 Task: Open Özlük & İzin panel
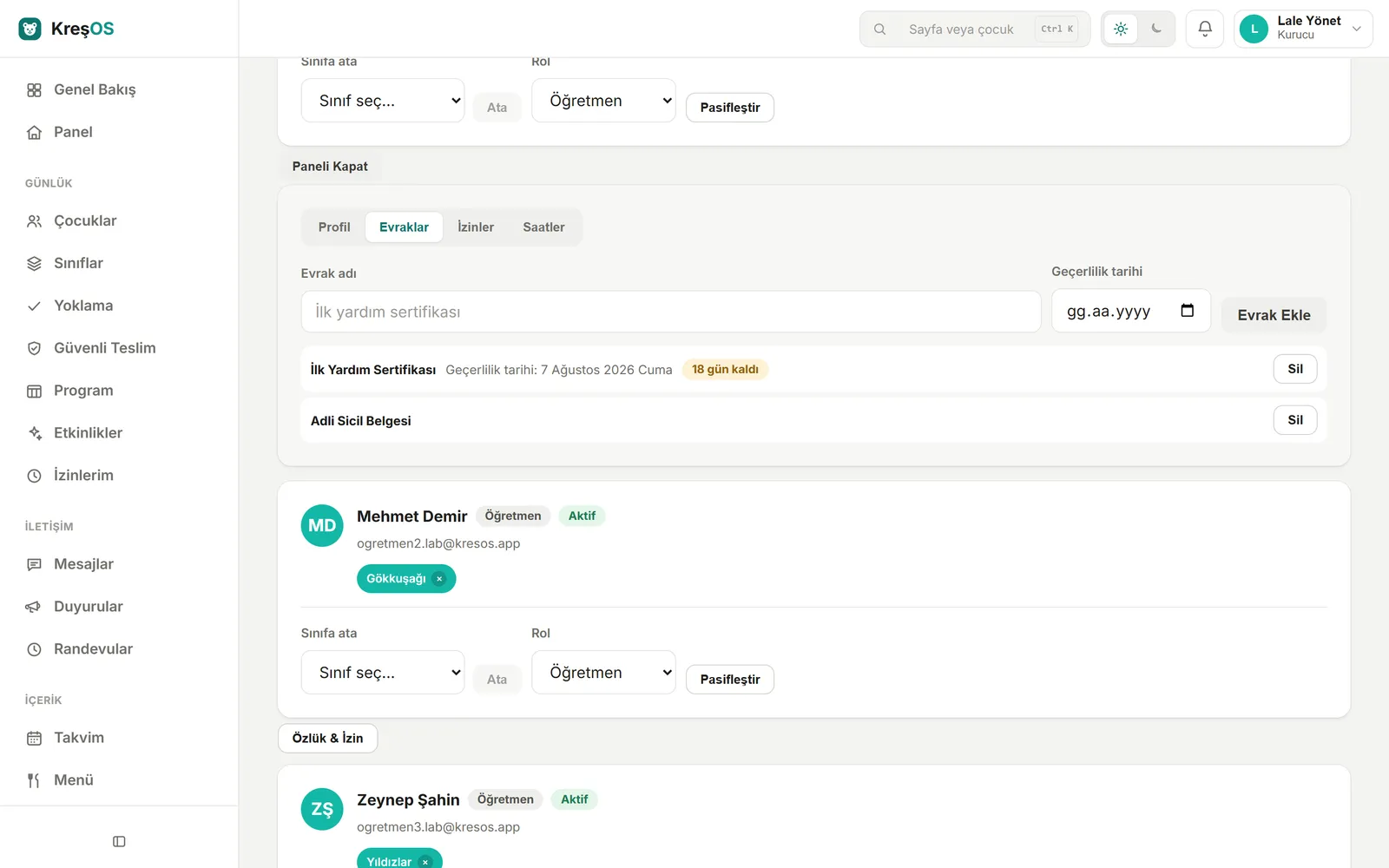point(328,739)
